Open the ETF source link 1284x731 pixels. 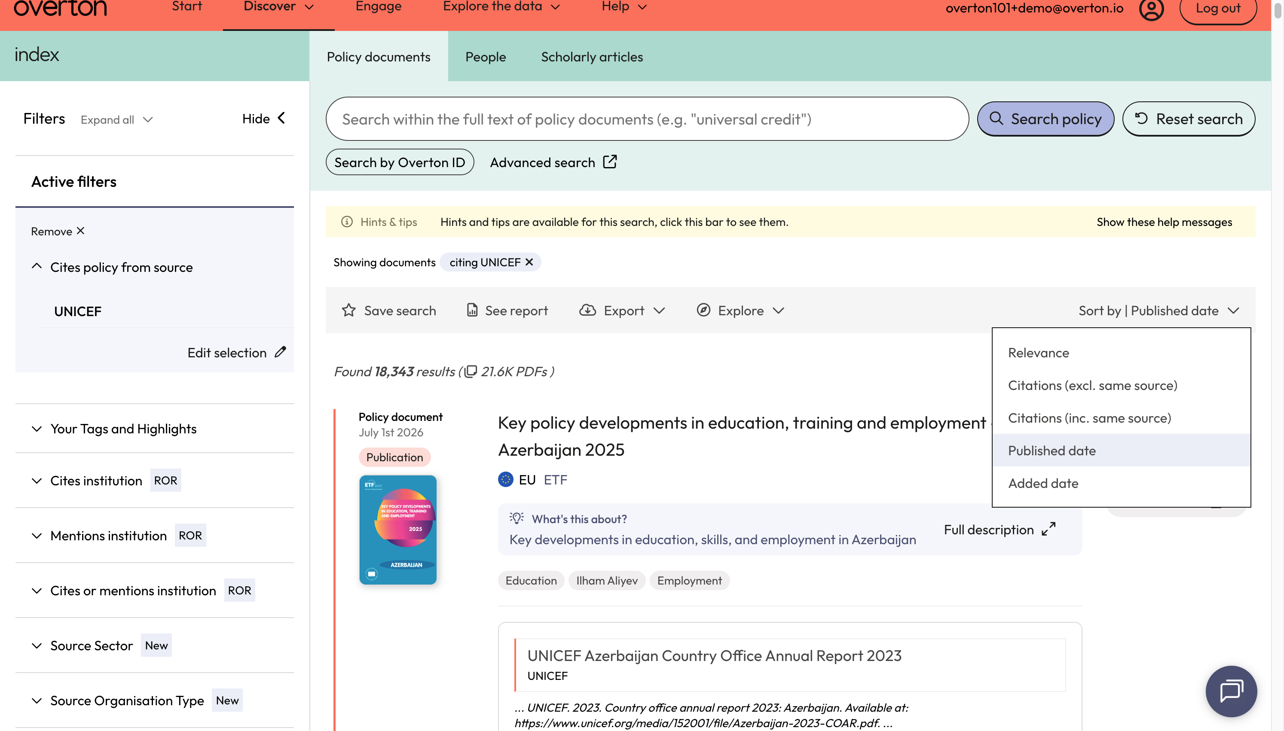pos(555,479)
